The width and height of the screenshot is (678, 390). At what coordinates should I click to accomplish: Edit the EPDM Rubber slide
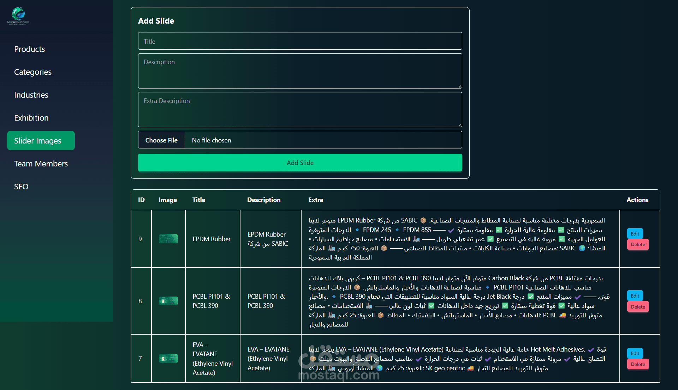[635, 234]
